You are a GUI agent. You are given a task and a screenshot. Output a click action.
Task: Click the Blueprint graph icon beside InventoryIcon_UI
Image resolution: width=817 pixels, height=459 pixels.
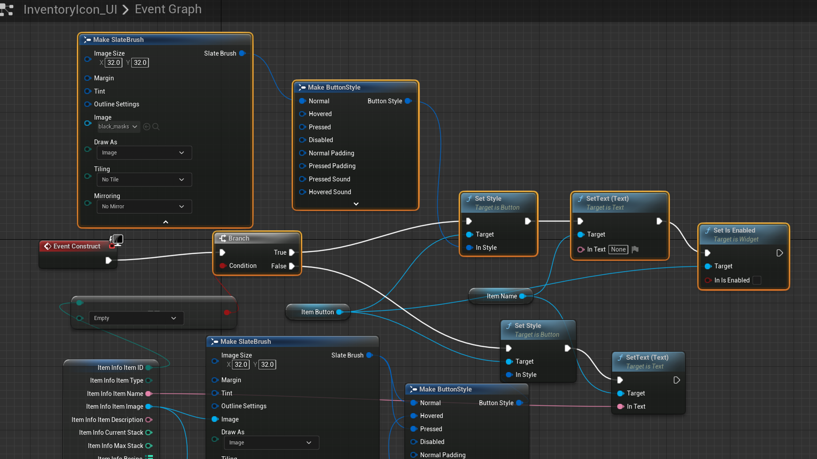(7, 9)
